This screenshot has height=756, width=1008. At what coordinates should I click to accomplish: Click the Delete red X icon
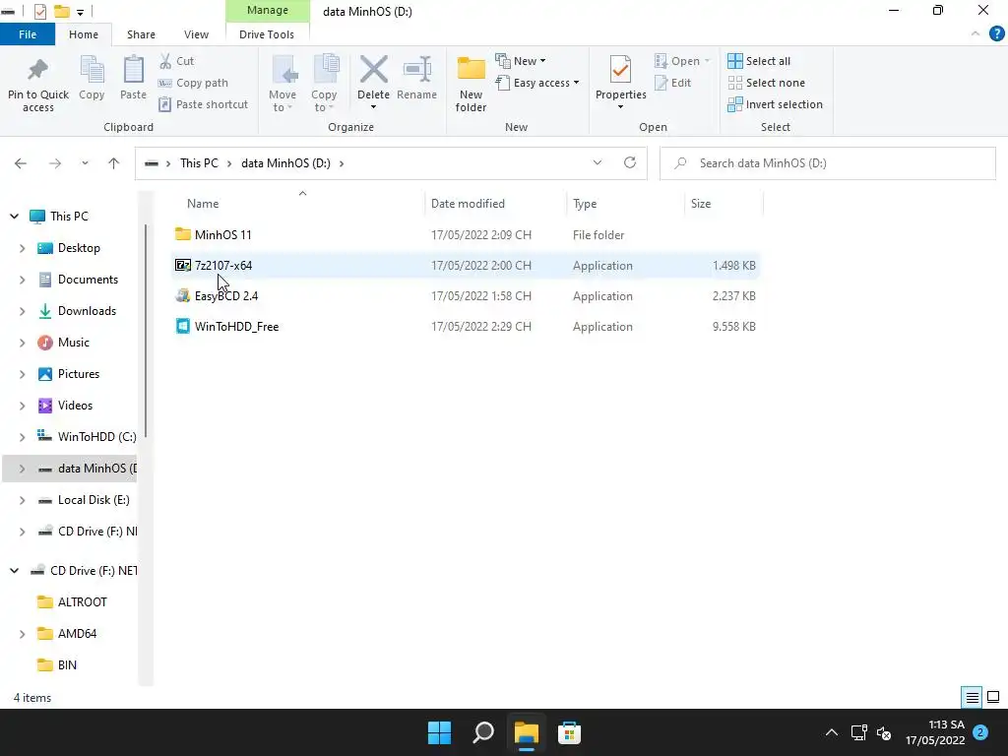coord(373,70)
